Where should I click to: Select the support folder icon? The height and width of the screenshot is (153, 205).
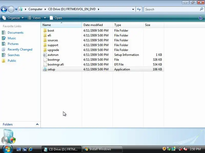[x=45, y=45]
